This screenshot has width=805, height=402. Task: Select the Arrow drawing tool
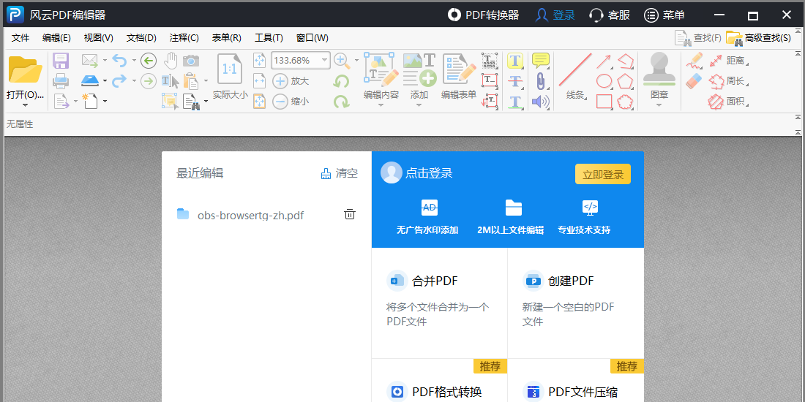point(604,61)
